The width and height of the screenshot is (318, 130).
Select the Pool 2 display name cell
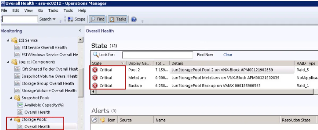click(134, 70)
